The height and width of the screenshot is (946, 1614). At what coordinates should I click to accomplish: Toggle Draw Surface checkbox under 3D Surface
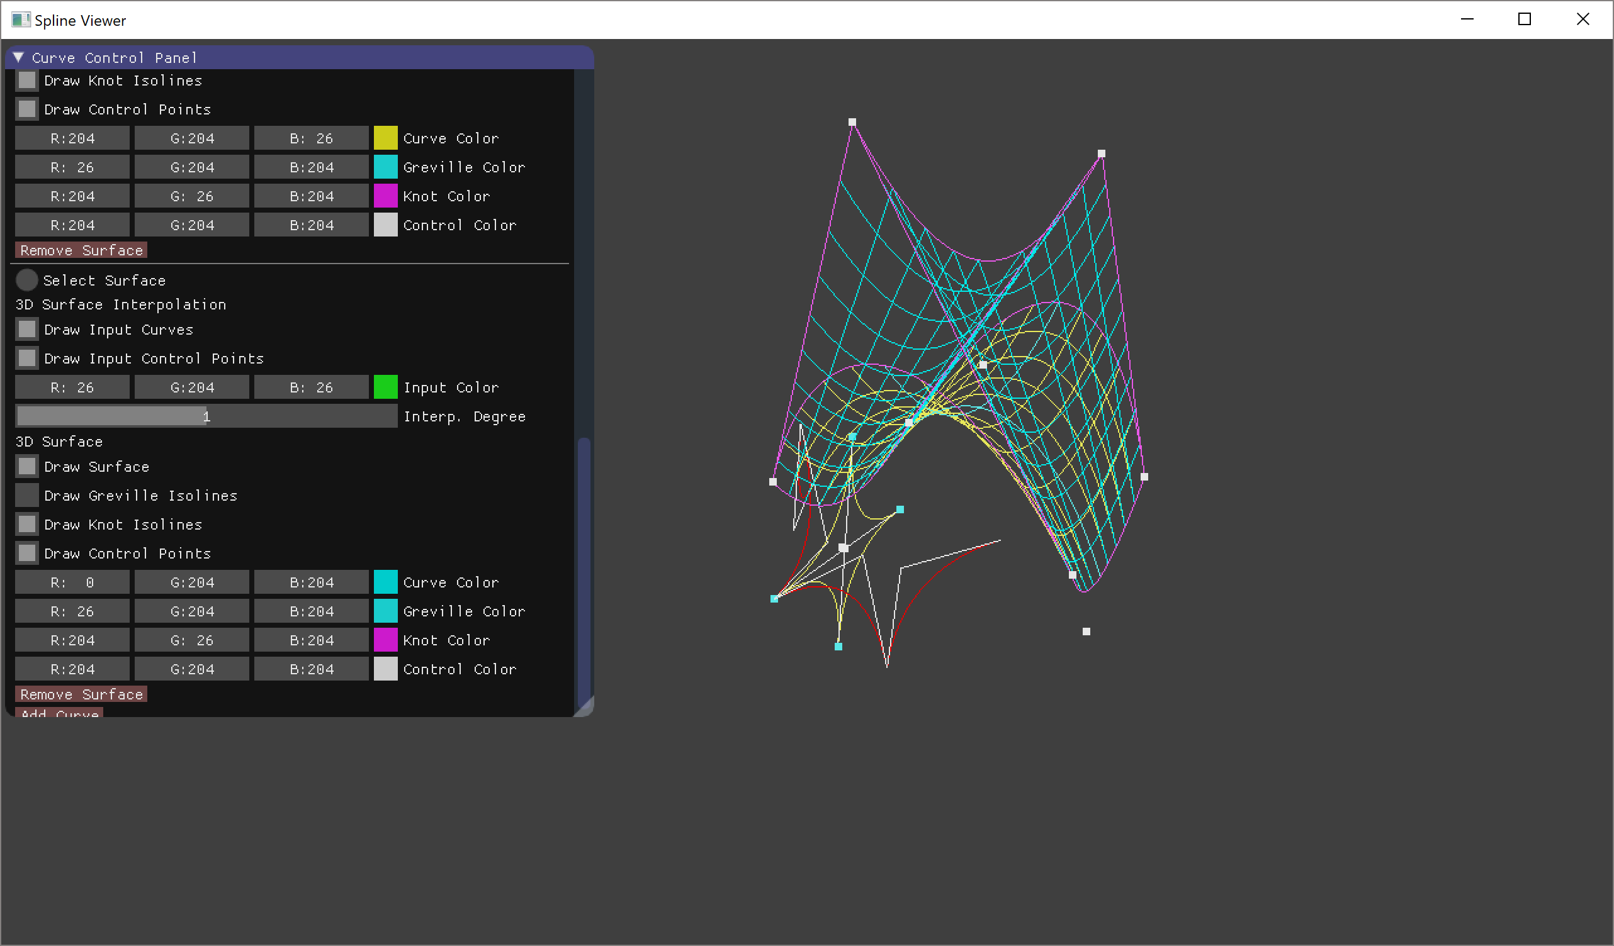27,467
